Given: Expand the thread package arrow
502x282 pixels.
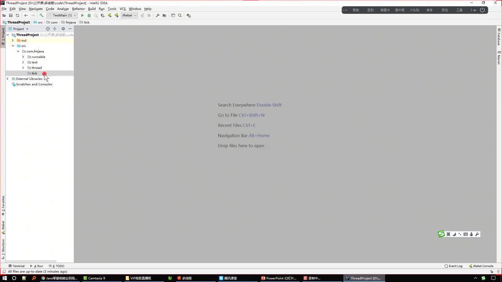Looking at the screenshot, I should tap(23, 68).
